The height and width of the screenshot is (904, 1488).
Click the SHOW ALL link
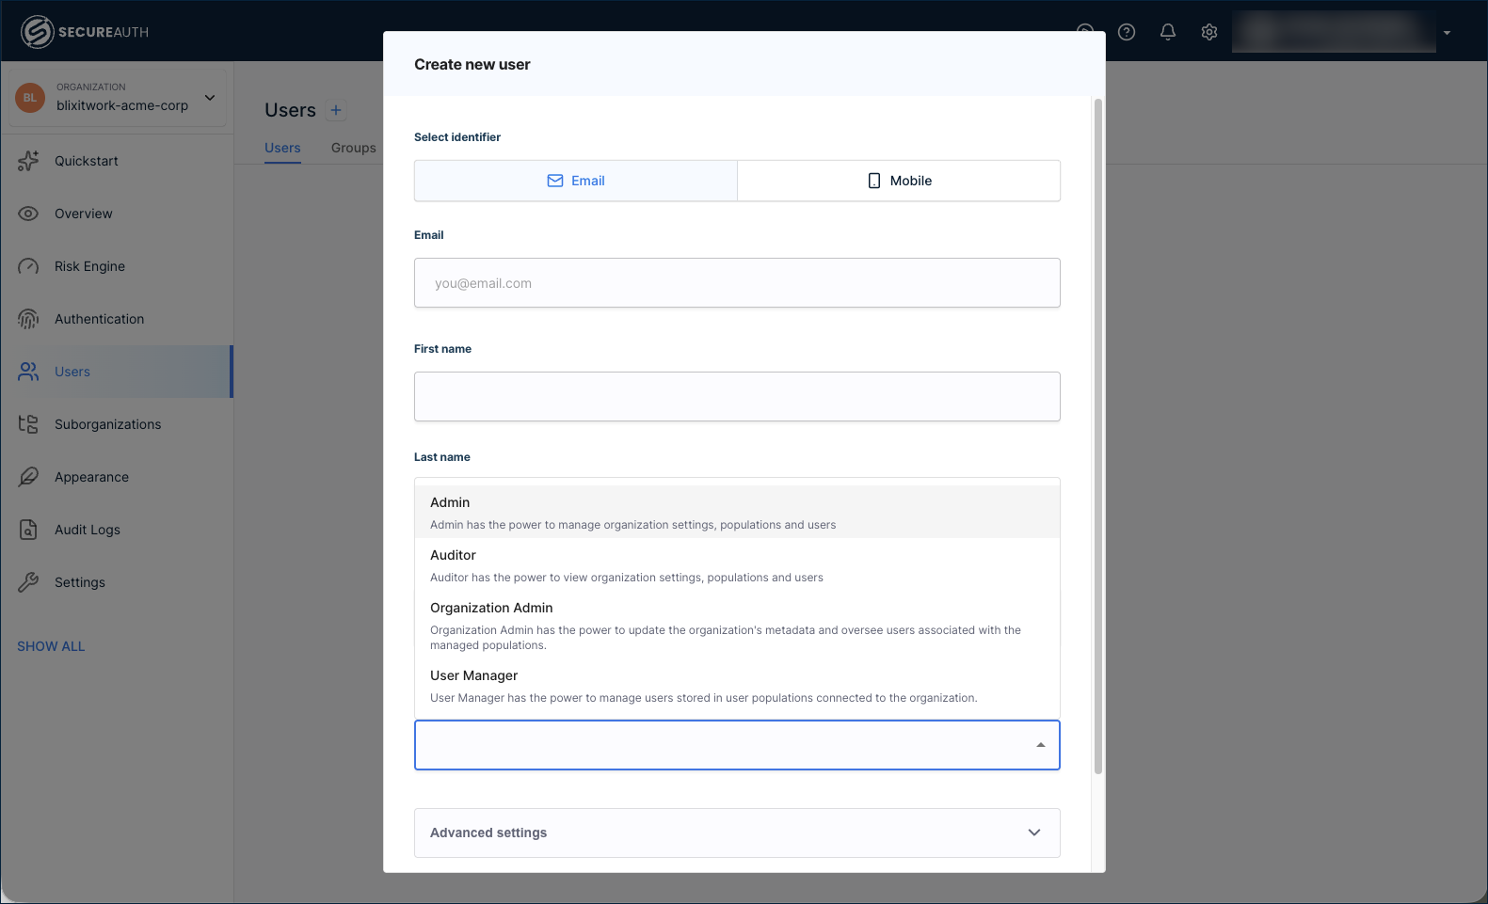click(x=51, y=646)
